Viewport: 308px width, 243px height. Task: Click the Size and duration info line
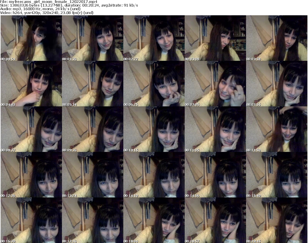point(69,5)
